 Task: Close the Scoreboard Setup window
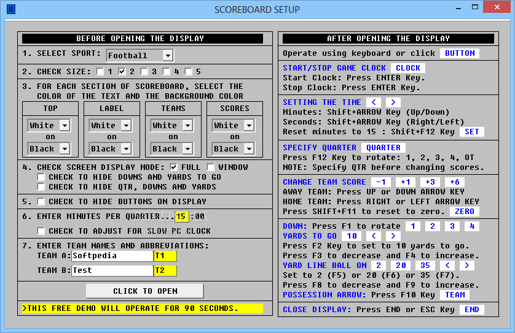coord(497,7)
